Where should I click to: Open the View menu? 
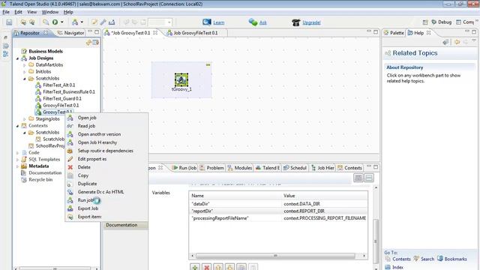point(31,12)
